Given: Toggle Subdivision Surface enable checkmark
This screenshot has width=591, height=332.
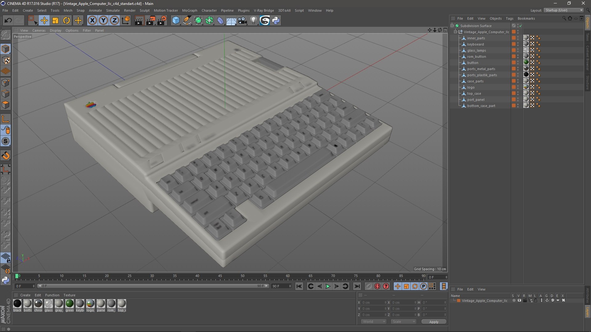Looking at the screenshot, I should point(521,26).
